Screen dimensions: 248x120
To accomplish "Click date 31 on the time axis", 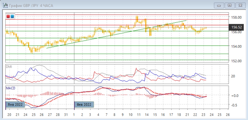I will [x=66, y=114].
